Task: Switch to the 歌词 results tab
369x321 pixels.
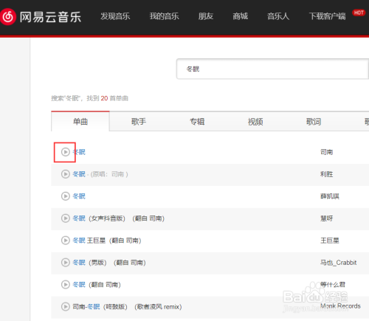Action: [x=314, y=122]
